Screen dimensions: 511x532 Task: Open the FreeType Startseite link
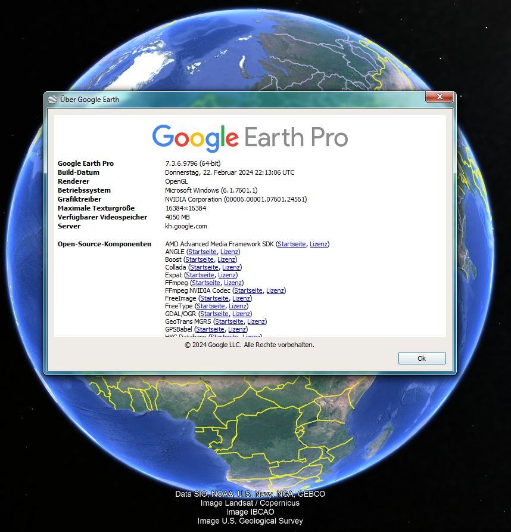pyautogui.click(x=211, y=307)
